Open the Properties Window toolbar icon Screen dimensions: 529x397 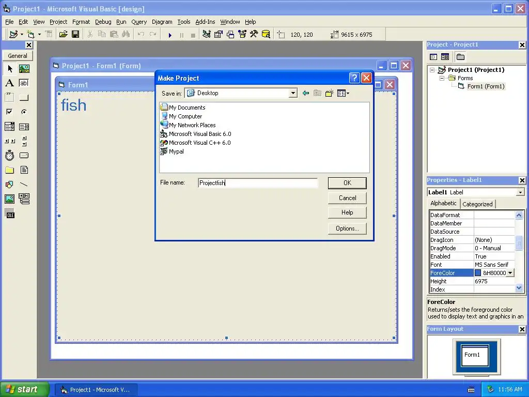[219, 35]
